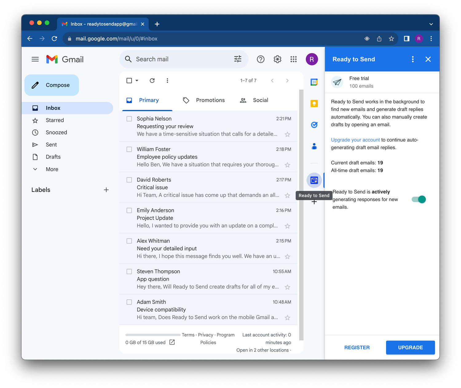Open Ready to Send three-dot menu

[412, 59]
